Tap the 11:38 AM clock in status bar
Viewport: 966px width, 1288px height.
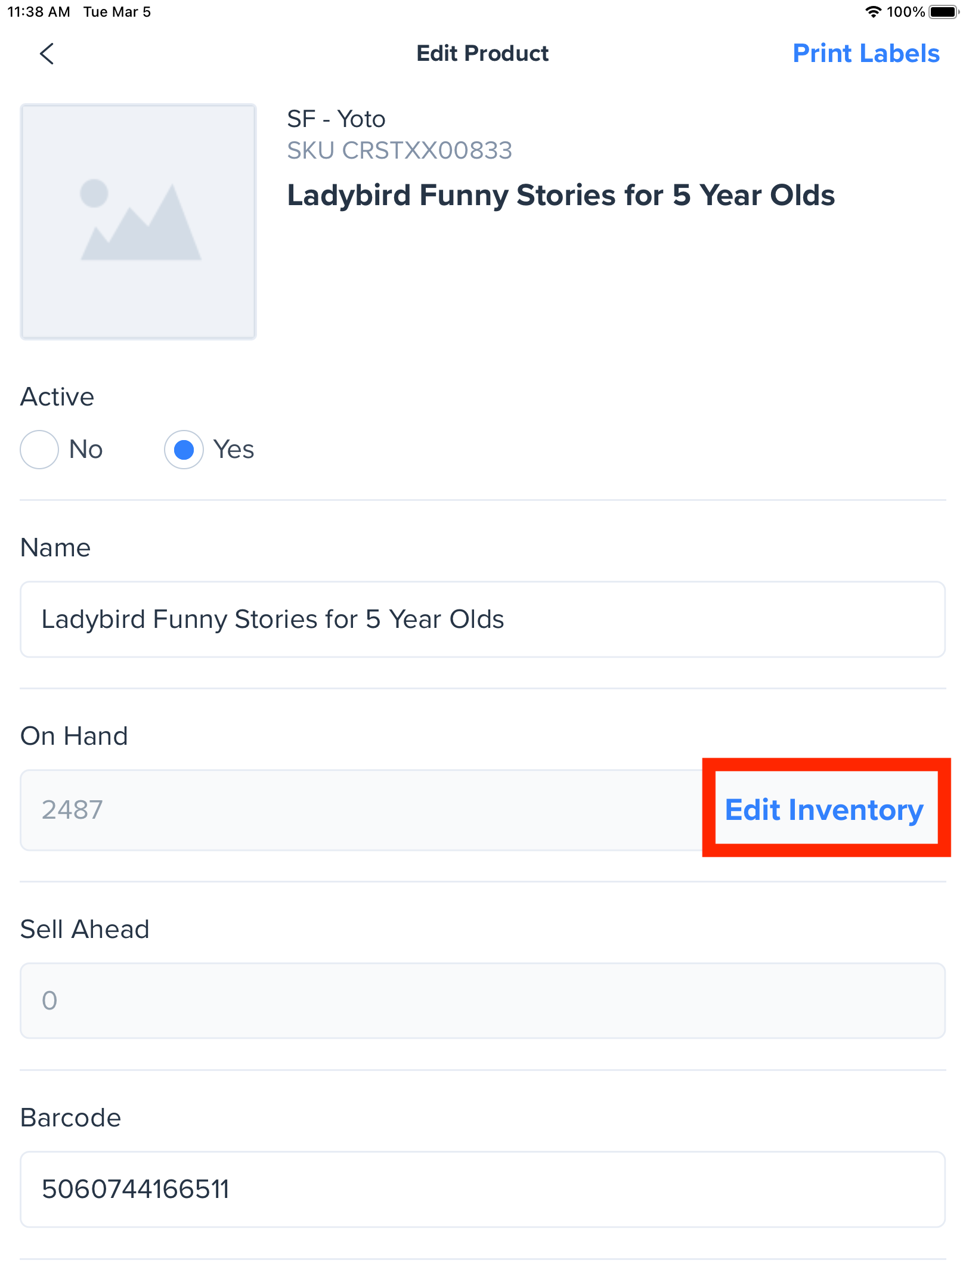39,12
